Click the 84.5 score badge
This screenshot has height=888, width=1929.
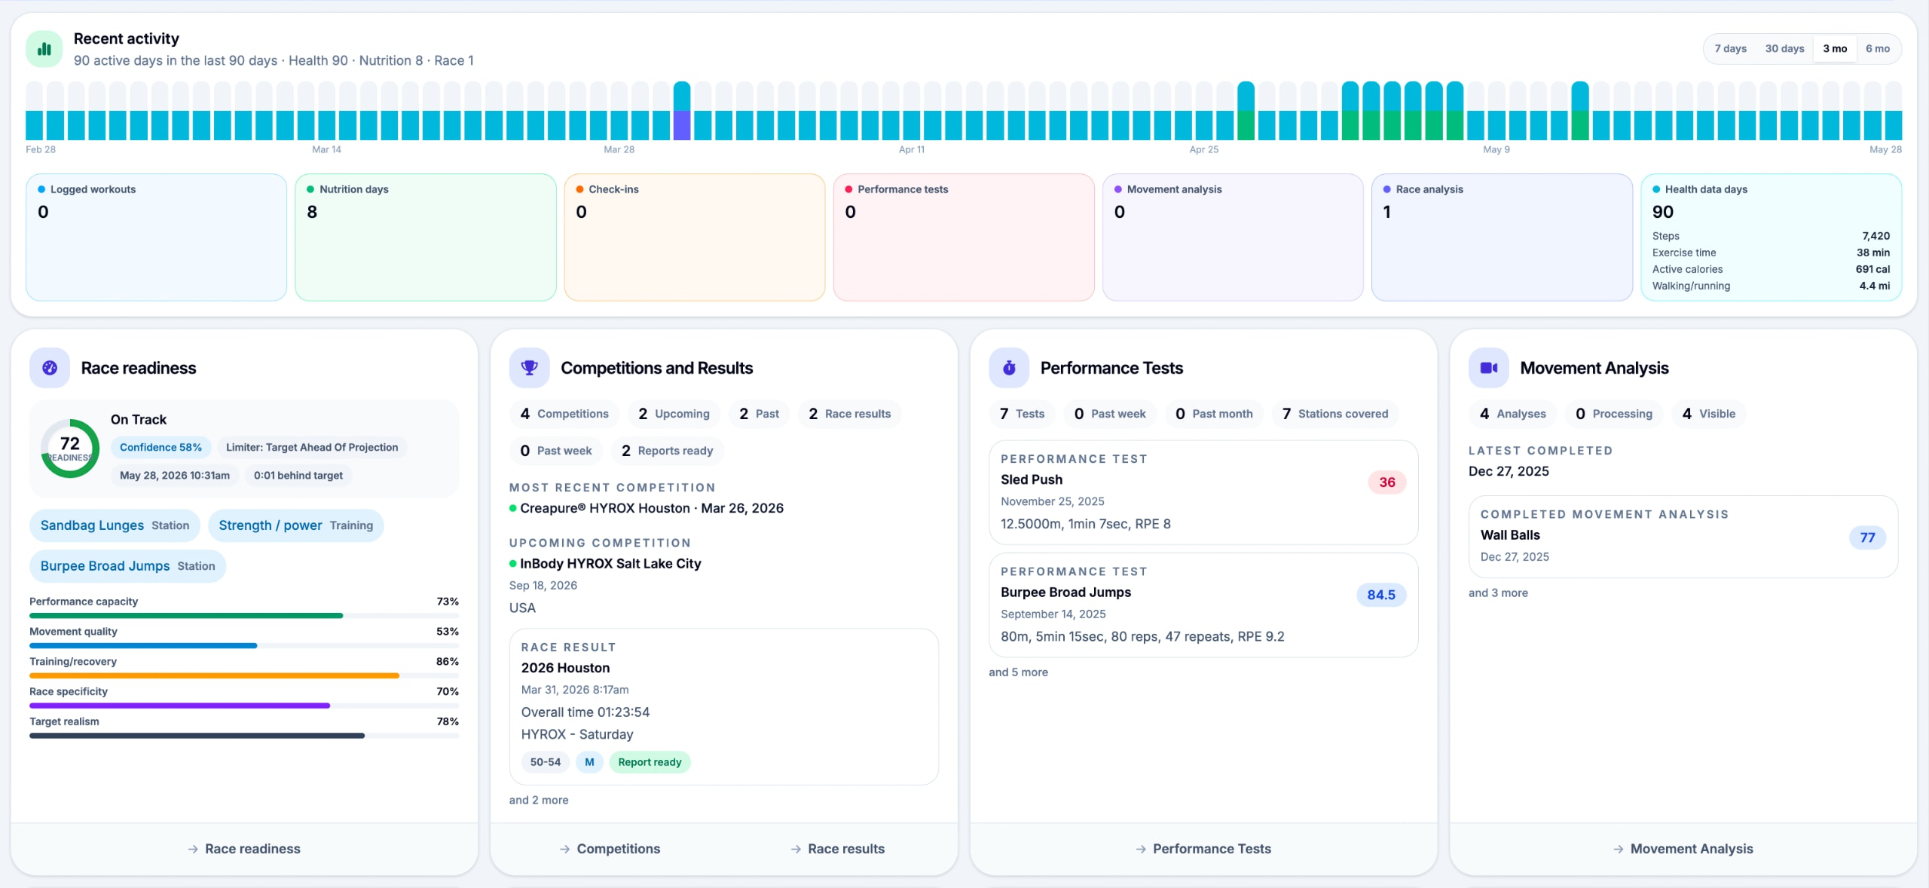pos(1381,596)
